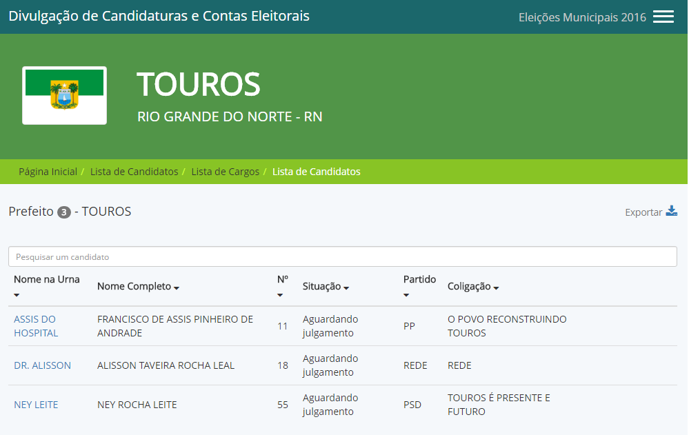Click current Lista de Candidatos breadcrumb
The image size is (689, 435).
[x=317, y=172]
